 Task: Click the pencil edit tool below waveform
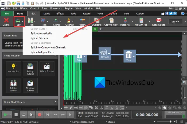[71, 108]
